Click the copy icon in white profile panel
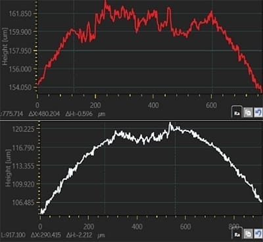The image size is (263, 242). (x=248, y=234)
